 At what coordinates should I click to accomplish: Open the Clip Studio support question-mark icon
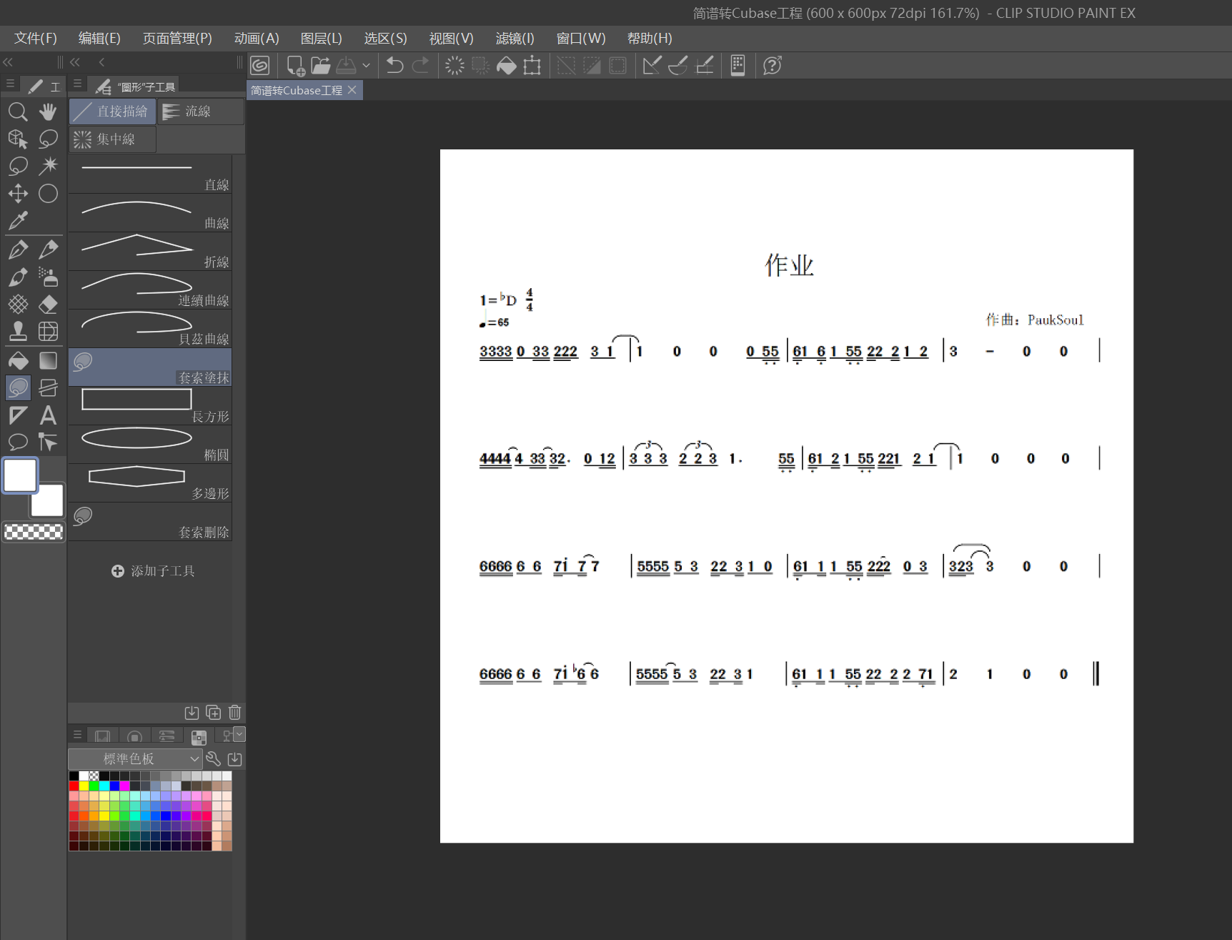pos(773,66)
